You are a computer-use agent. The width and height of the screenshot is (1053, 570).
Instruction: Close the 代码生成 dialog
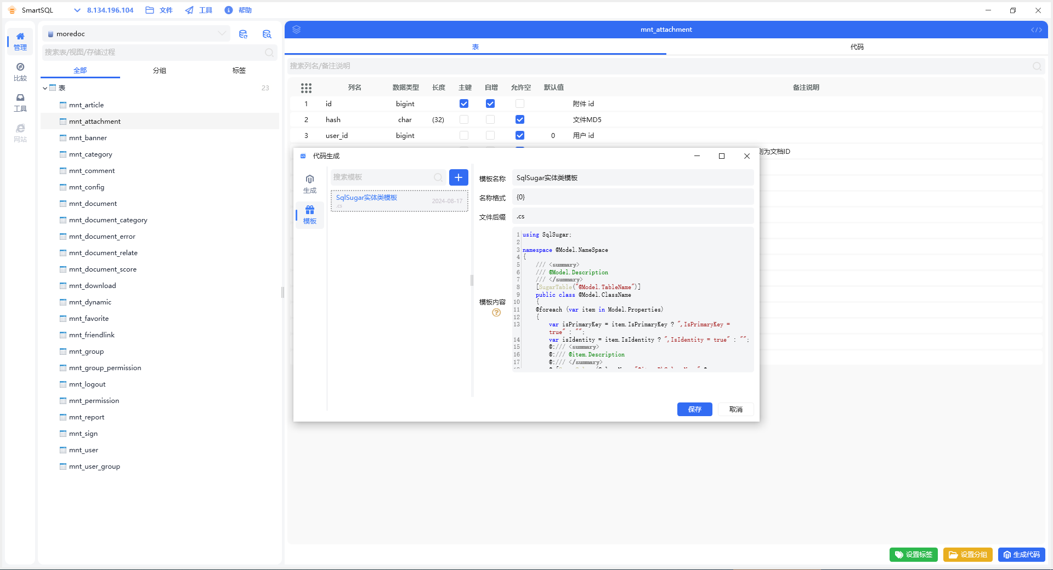(x=747, y=156)
